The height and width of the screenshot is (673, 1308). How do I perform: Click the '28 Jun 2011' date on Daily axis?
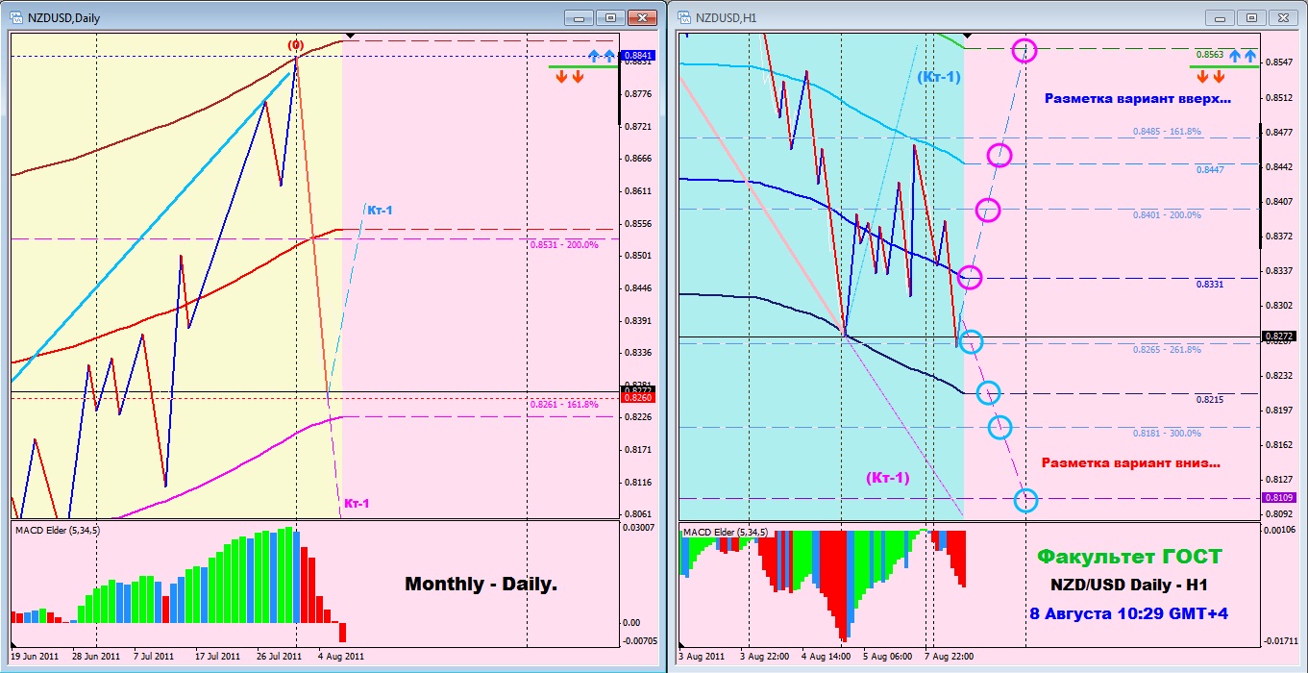click(96, 656)
